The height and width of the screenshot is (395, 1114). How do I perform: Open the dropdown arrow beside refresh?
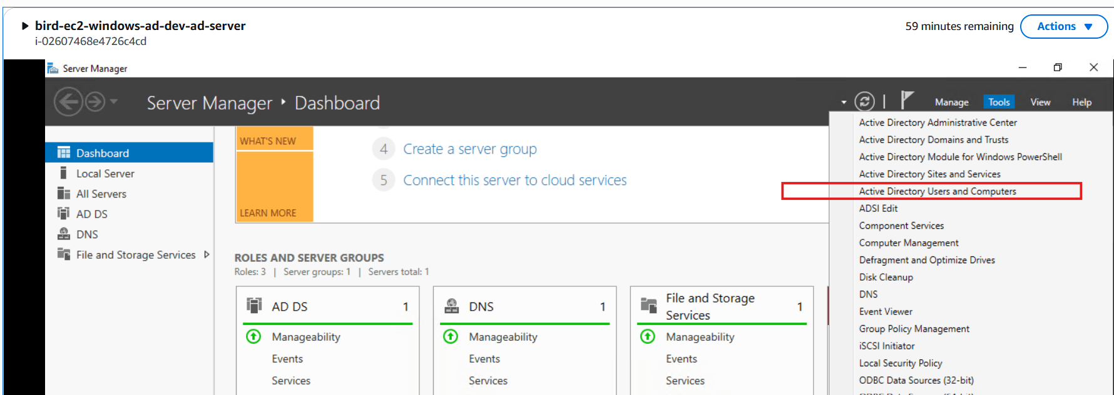pyautogui.click(x=844, y=102)
